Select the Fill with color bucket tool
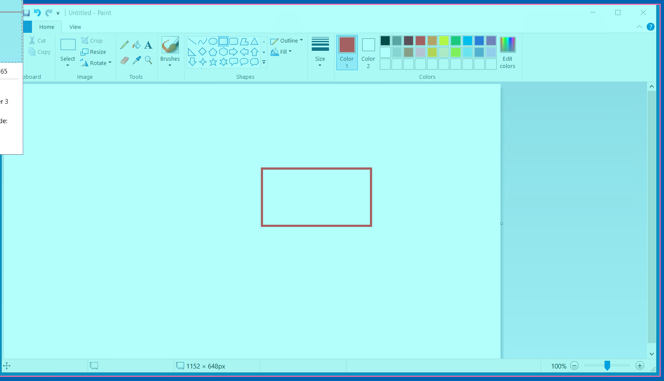 (x=137, y=45)
